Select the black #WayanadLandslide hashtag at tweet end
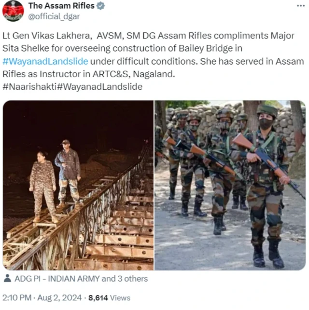 99,87
